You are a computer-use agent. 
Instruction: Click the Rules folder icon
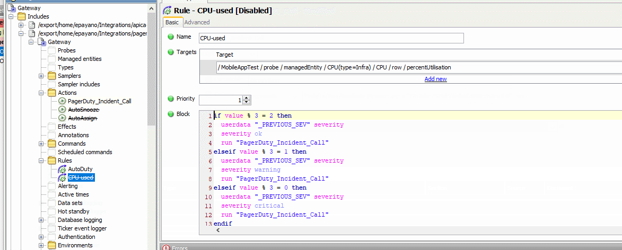coord(51,160)
